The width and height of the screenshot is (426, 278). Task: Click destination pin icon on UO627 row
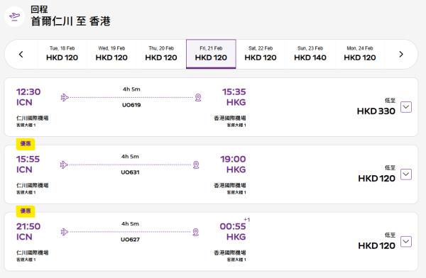pos(196,232)
